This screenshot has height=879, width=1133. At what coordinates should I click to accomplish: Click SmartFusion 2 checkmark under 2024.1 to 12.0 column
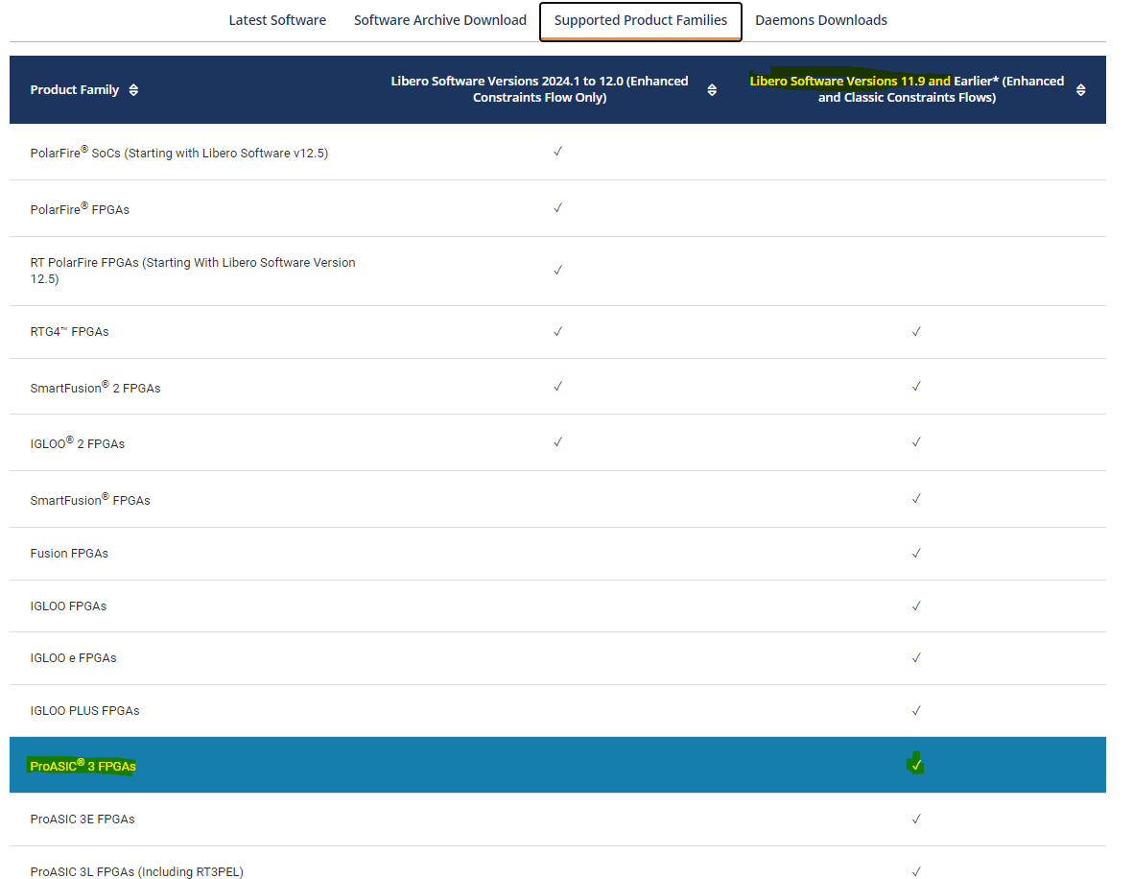(x=557, y=387)
